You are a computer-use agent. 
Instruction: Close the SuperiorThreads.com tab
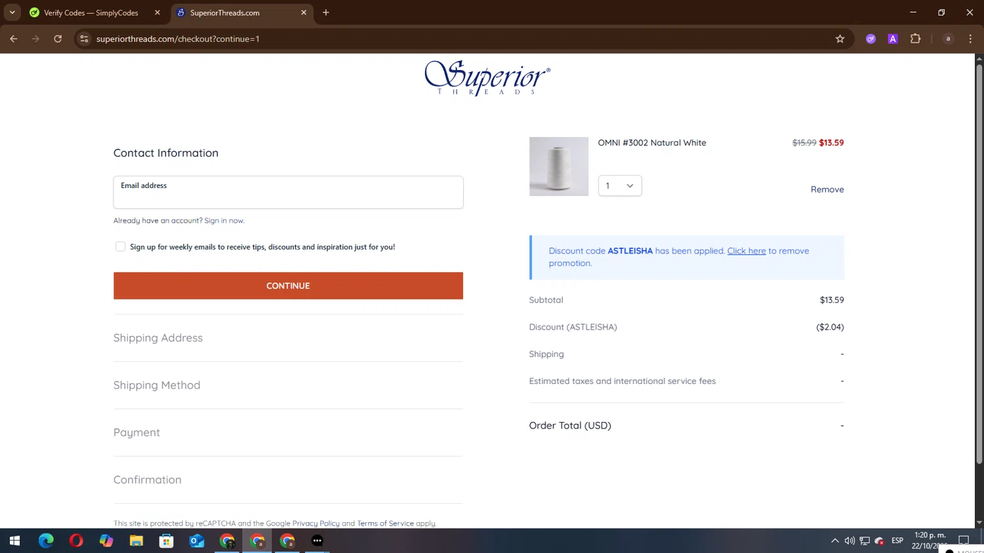point(304,12)
